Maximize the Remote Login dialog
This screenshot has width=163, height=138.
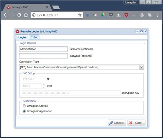(141, 31)
